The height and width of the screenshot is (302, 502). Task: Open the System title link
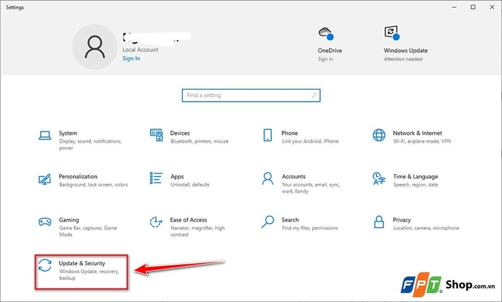pyautogui.click(x=68, y=133)
